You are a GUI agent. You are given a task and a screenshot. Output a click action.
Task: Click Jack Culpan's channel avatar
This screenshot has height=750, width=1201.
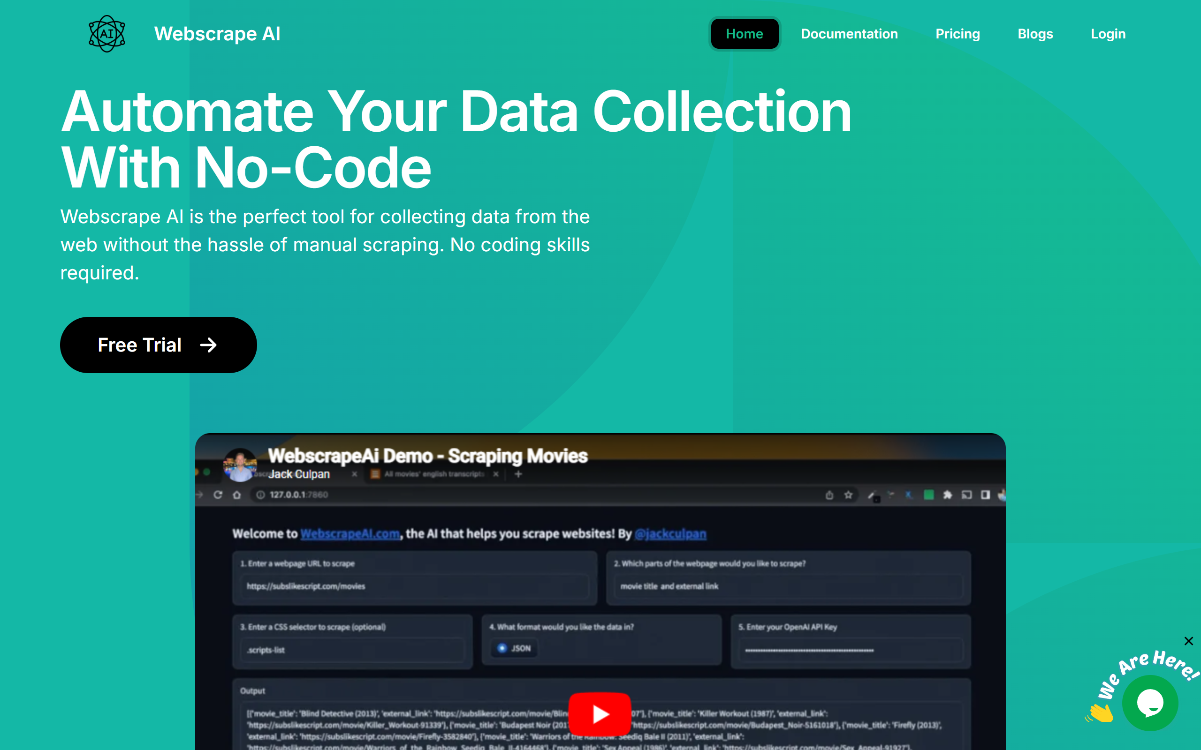(240, 465)
